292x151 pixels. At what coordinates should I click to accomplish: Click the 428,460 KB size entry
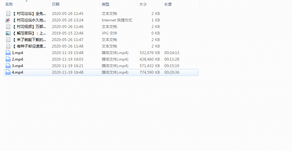149,59
